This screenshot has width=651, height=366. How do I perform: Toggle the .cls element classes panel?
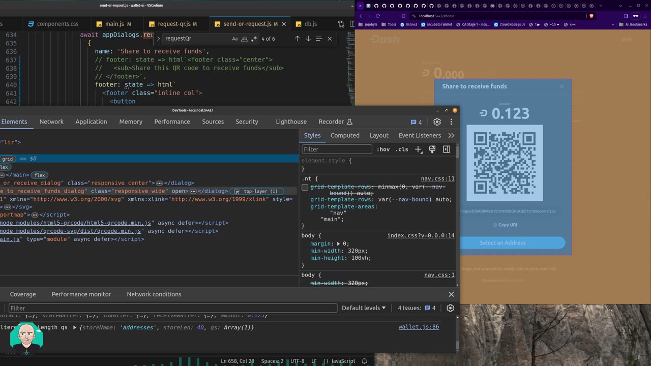tap(402, 149)
